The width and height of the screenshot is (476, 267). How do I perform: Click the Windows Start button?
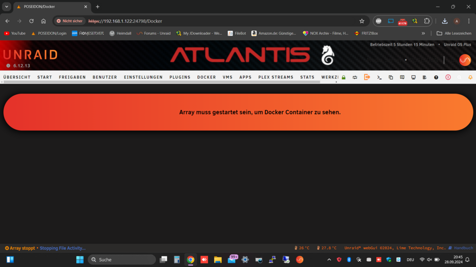(80, 260)
